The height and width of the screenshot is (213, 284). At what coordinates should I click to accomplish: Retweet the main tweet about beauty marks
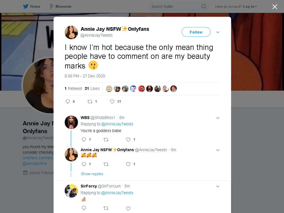(90, 102)
